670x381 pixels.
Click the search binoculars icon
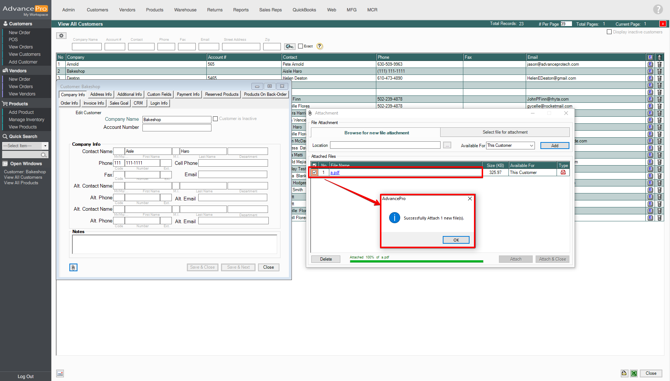click(x=290, y=46)
